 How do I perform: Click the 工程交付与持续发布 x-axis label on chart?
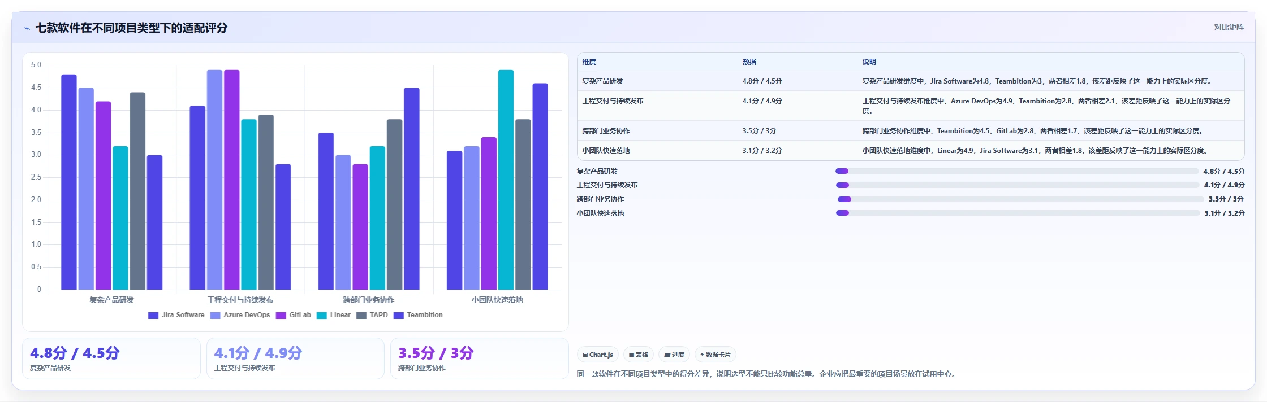[240, 300]
